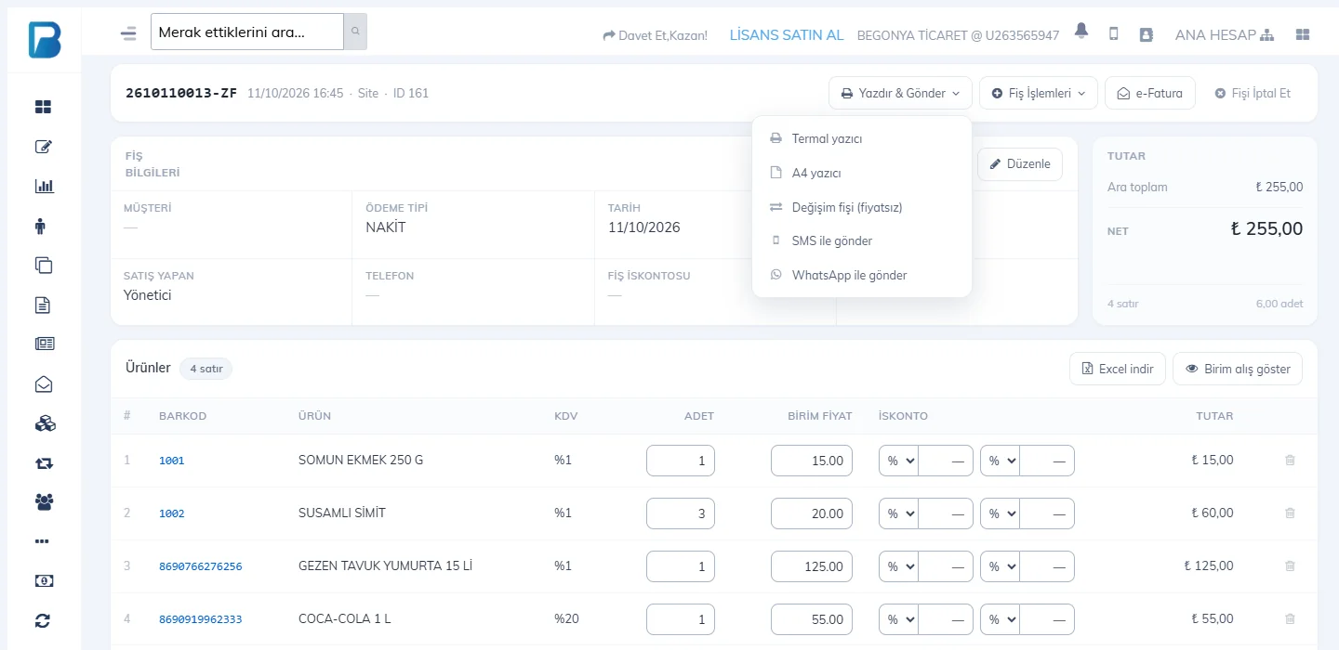Open the LİSANS SATIN AL link

[787, 35]
